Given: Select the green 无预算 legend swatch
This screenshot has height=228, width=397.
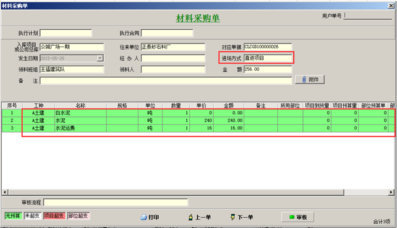Looking at the screenshot, I should (x=13, y=216).
